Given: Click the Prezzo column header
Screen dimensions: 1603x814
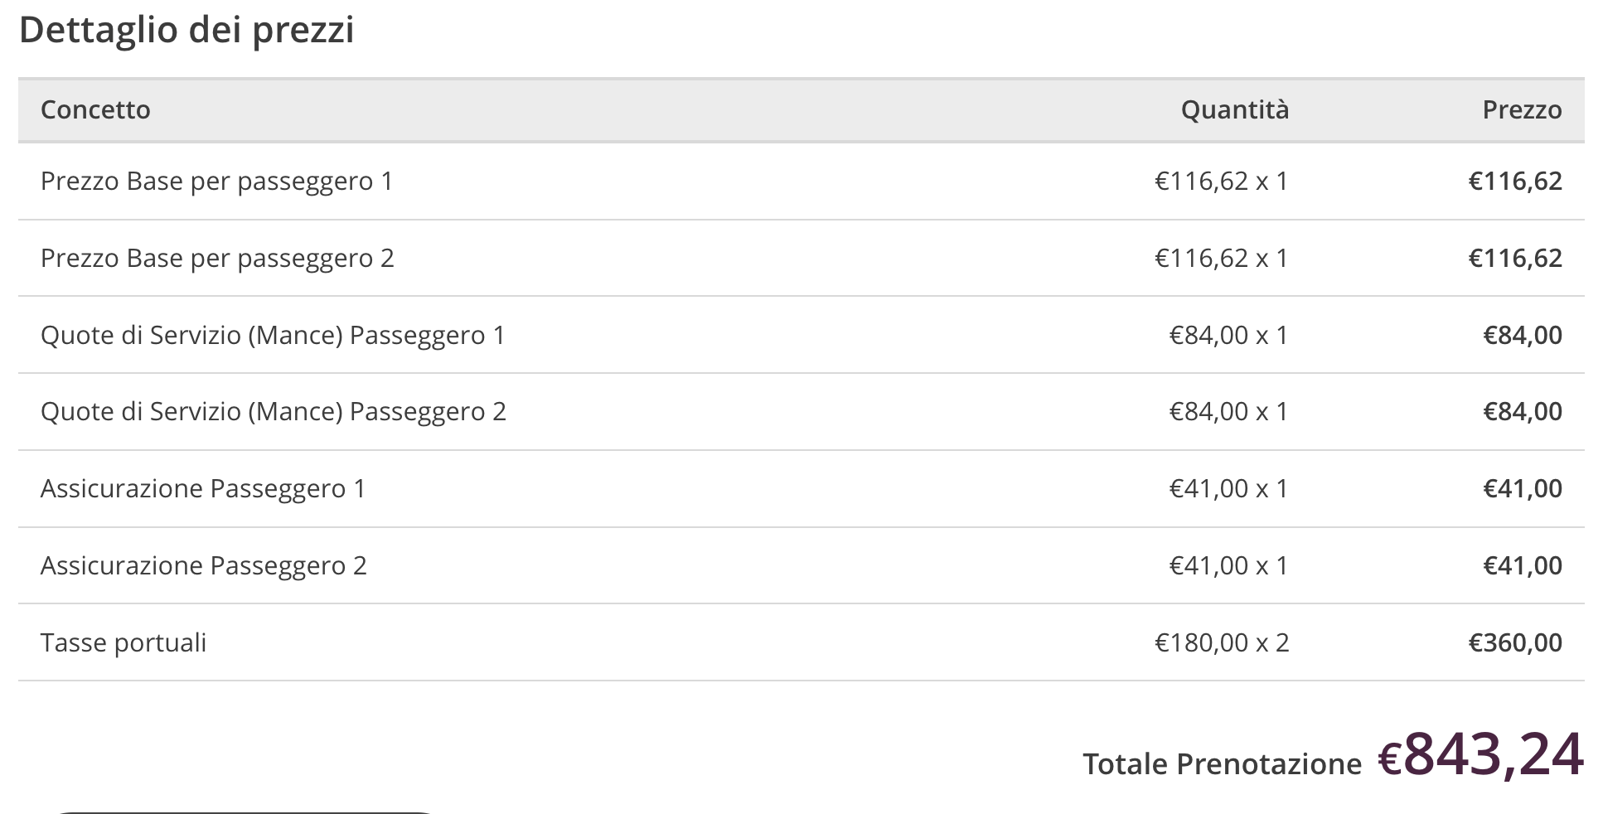Looking at the screenshot, I should click(x=1522, y=110).
